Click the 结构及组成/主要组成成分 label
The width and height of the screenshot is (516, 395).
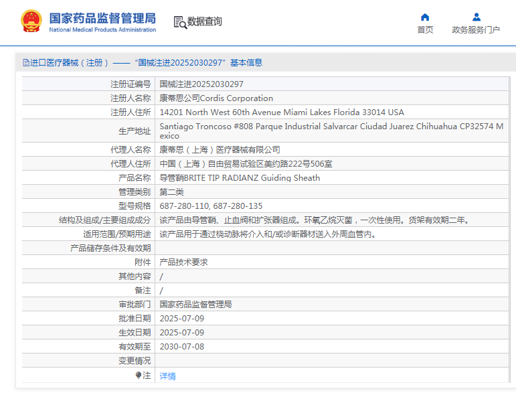pyautogui.click(x=104, y=220)
